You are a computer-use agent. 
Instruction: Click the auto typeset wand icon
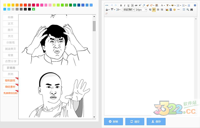tap(151, 5)
